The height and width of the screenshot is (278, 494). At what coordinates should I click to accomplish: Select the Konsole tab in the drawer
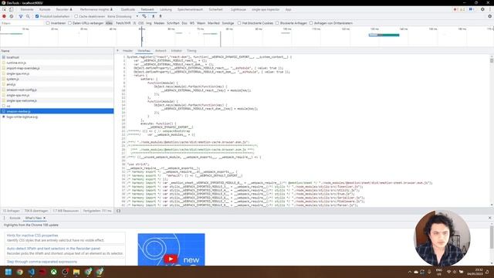coord(15,218)
